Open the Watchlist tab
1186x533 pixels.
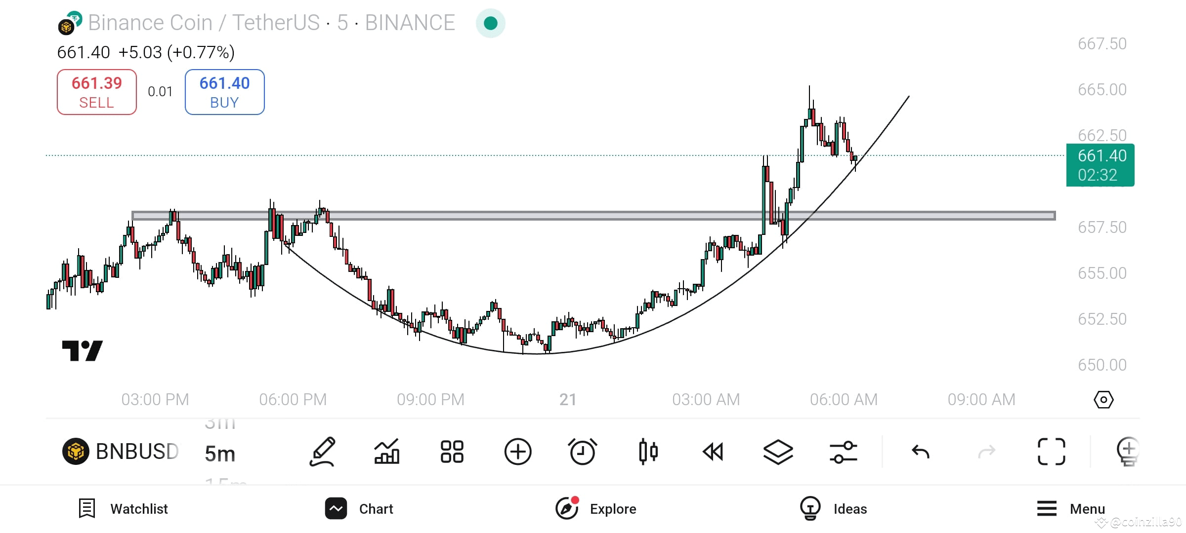(x=124, y=509)
